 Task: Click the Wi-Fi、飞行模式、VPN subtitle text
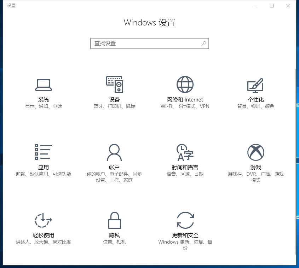[x=185, y=105]
